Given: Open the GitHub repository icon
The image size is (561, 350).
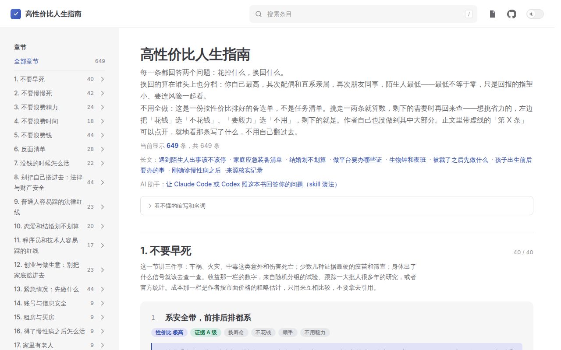Looking at the screenshot, I should click(x=511, y=14).
